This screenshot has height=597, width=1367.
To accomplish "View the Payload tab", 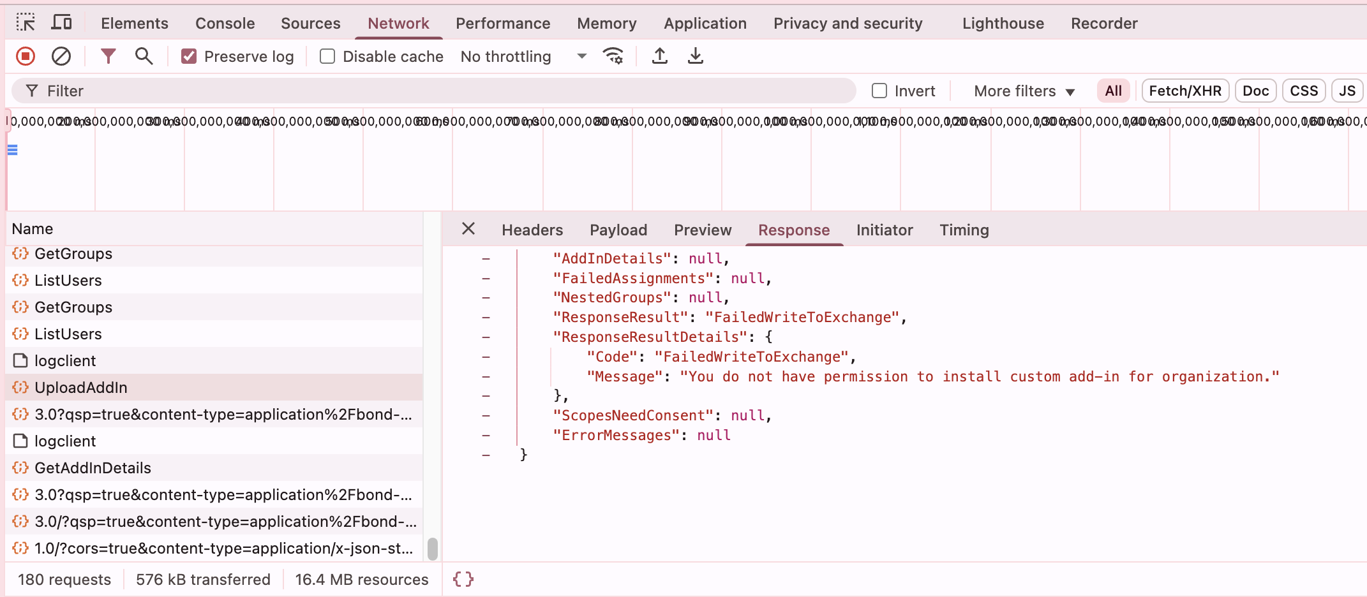I will point(618,230).
